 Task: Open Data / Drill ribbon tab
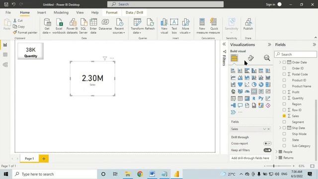pos(134,12)
